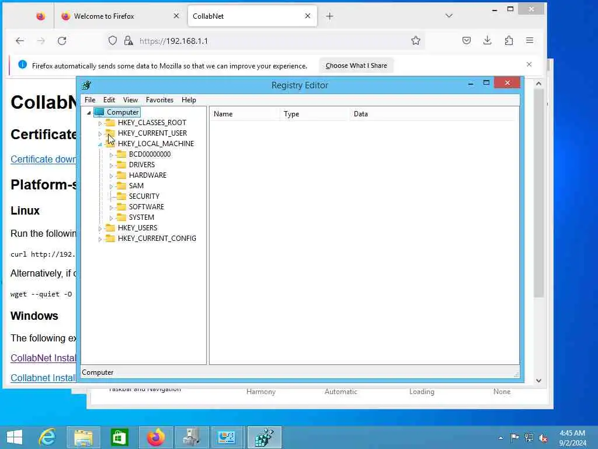The height and width of the screenshot is (449, 598).
Task: Click the SYSTEM folder icon
Action: pos(121,217)
